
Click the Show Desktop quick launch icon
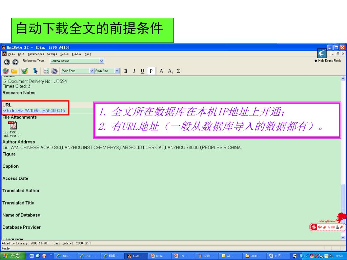click(x=32, y=256)
